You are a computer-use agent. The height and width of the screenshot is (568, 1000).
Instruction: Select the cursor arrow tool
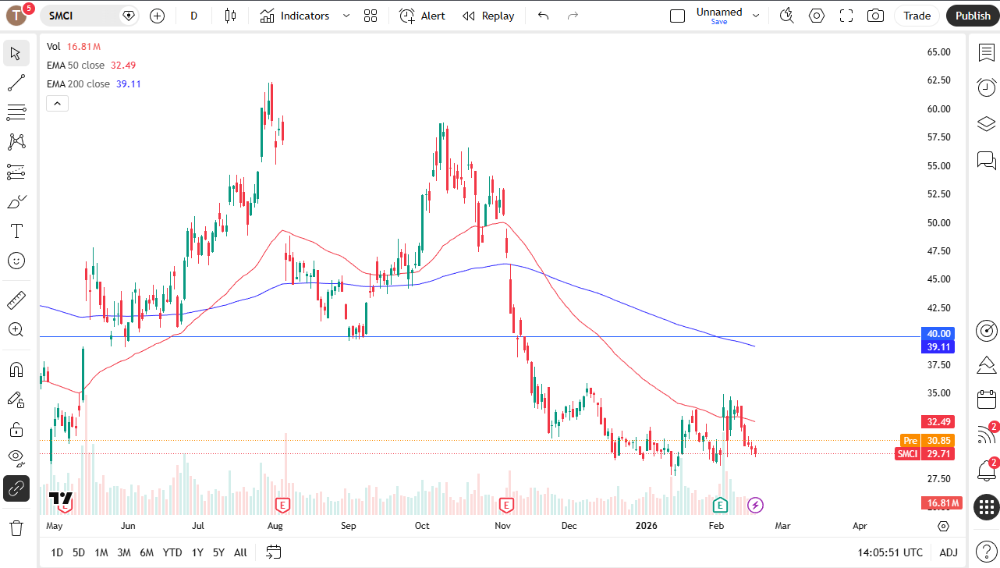pyautogui.click(x=16, y=53)
